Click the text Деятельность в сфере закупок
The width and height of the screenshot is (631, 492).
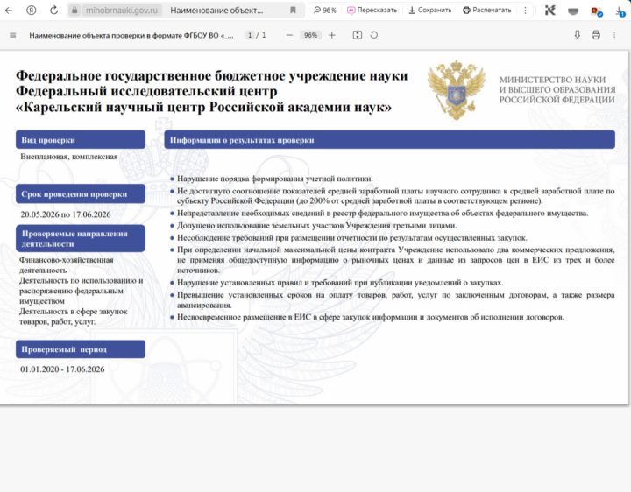pyautogui.click(x=74, y=316)
